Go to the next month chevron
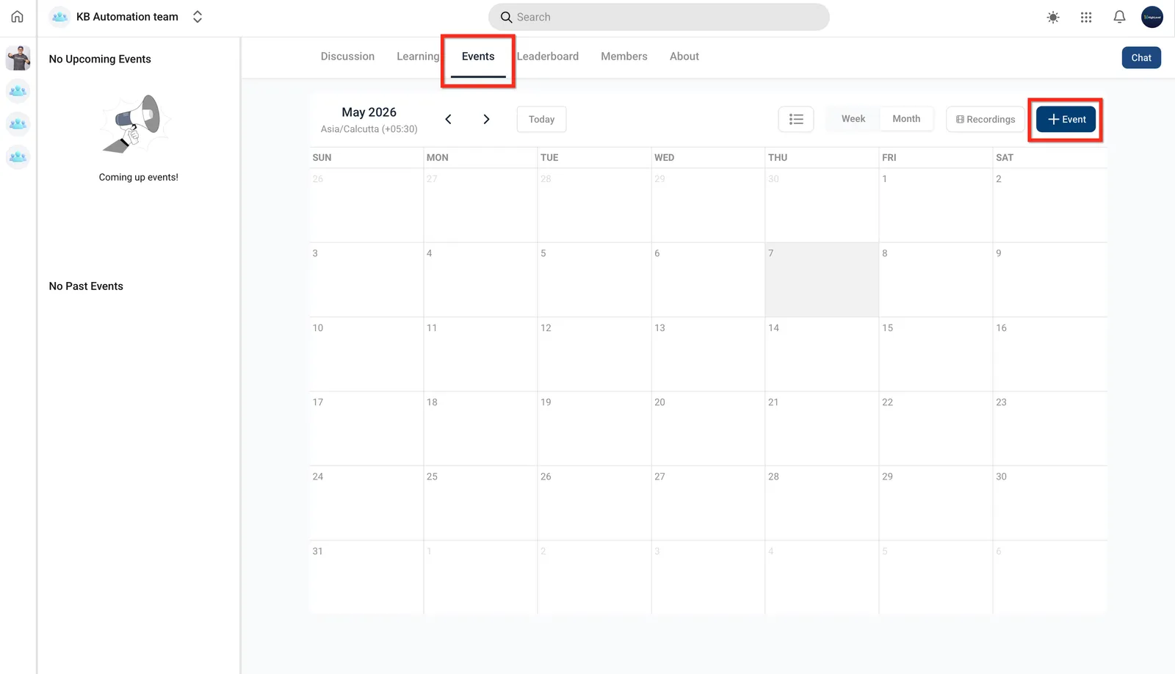Screen dimensions: 1175x674 486,119
